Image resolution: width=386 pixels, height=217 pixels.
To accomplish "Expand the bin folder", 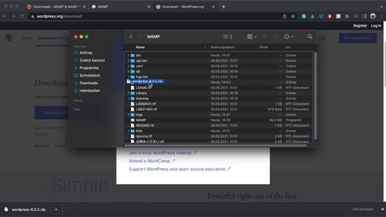I will pos(128,55).
